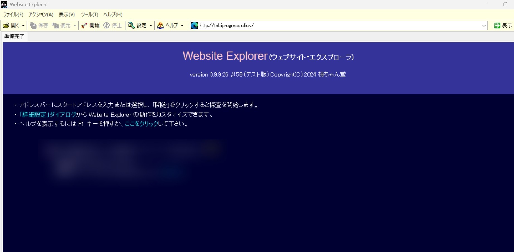This screenshot has height=252, width=514.
Task: Click the green 表示 arrow icon
Action: pos(497,25)
